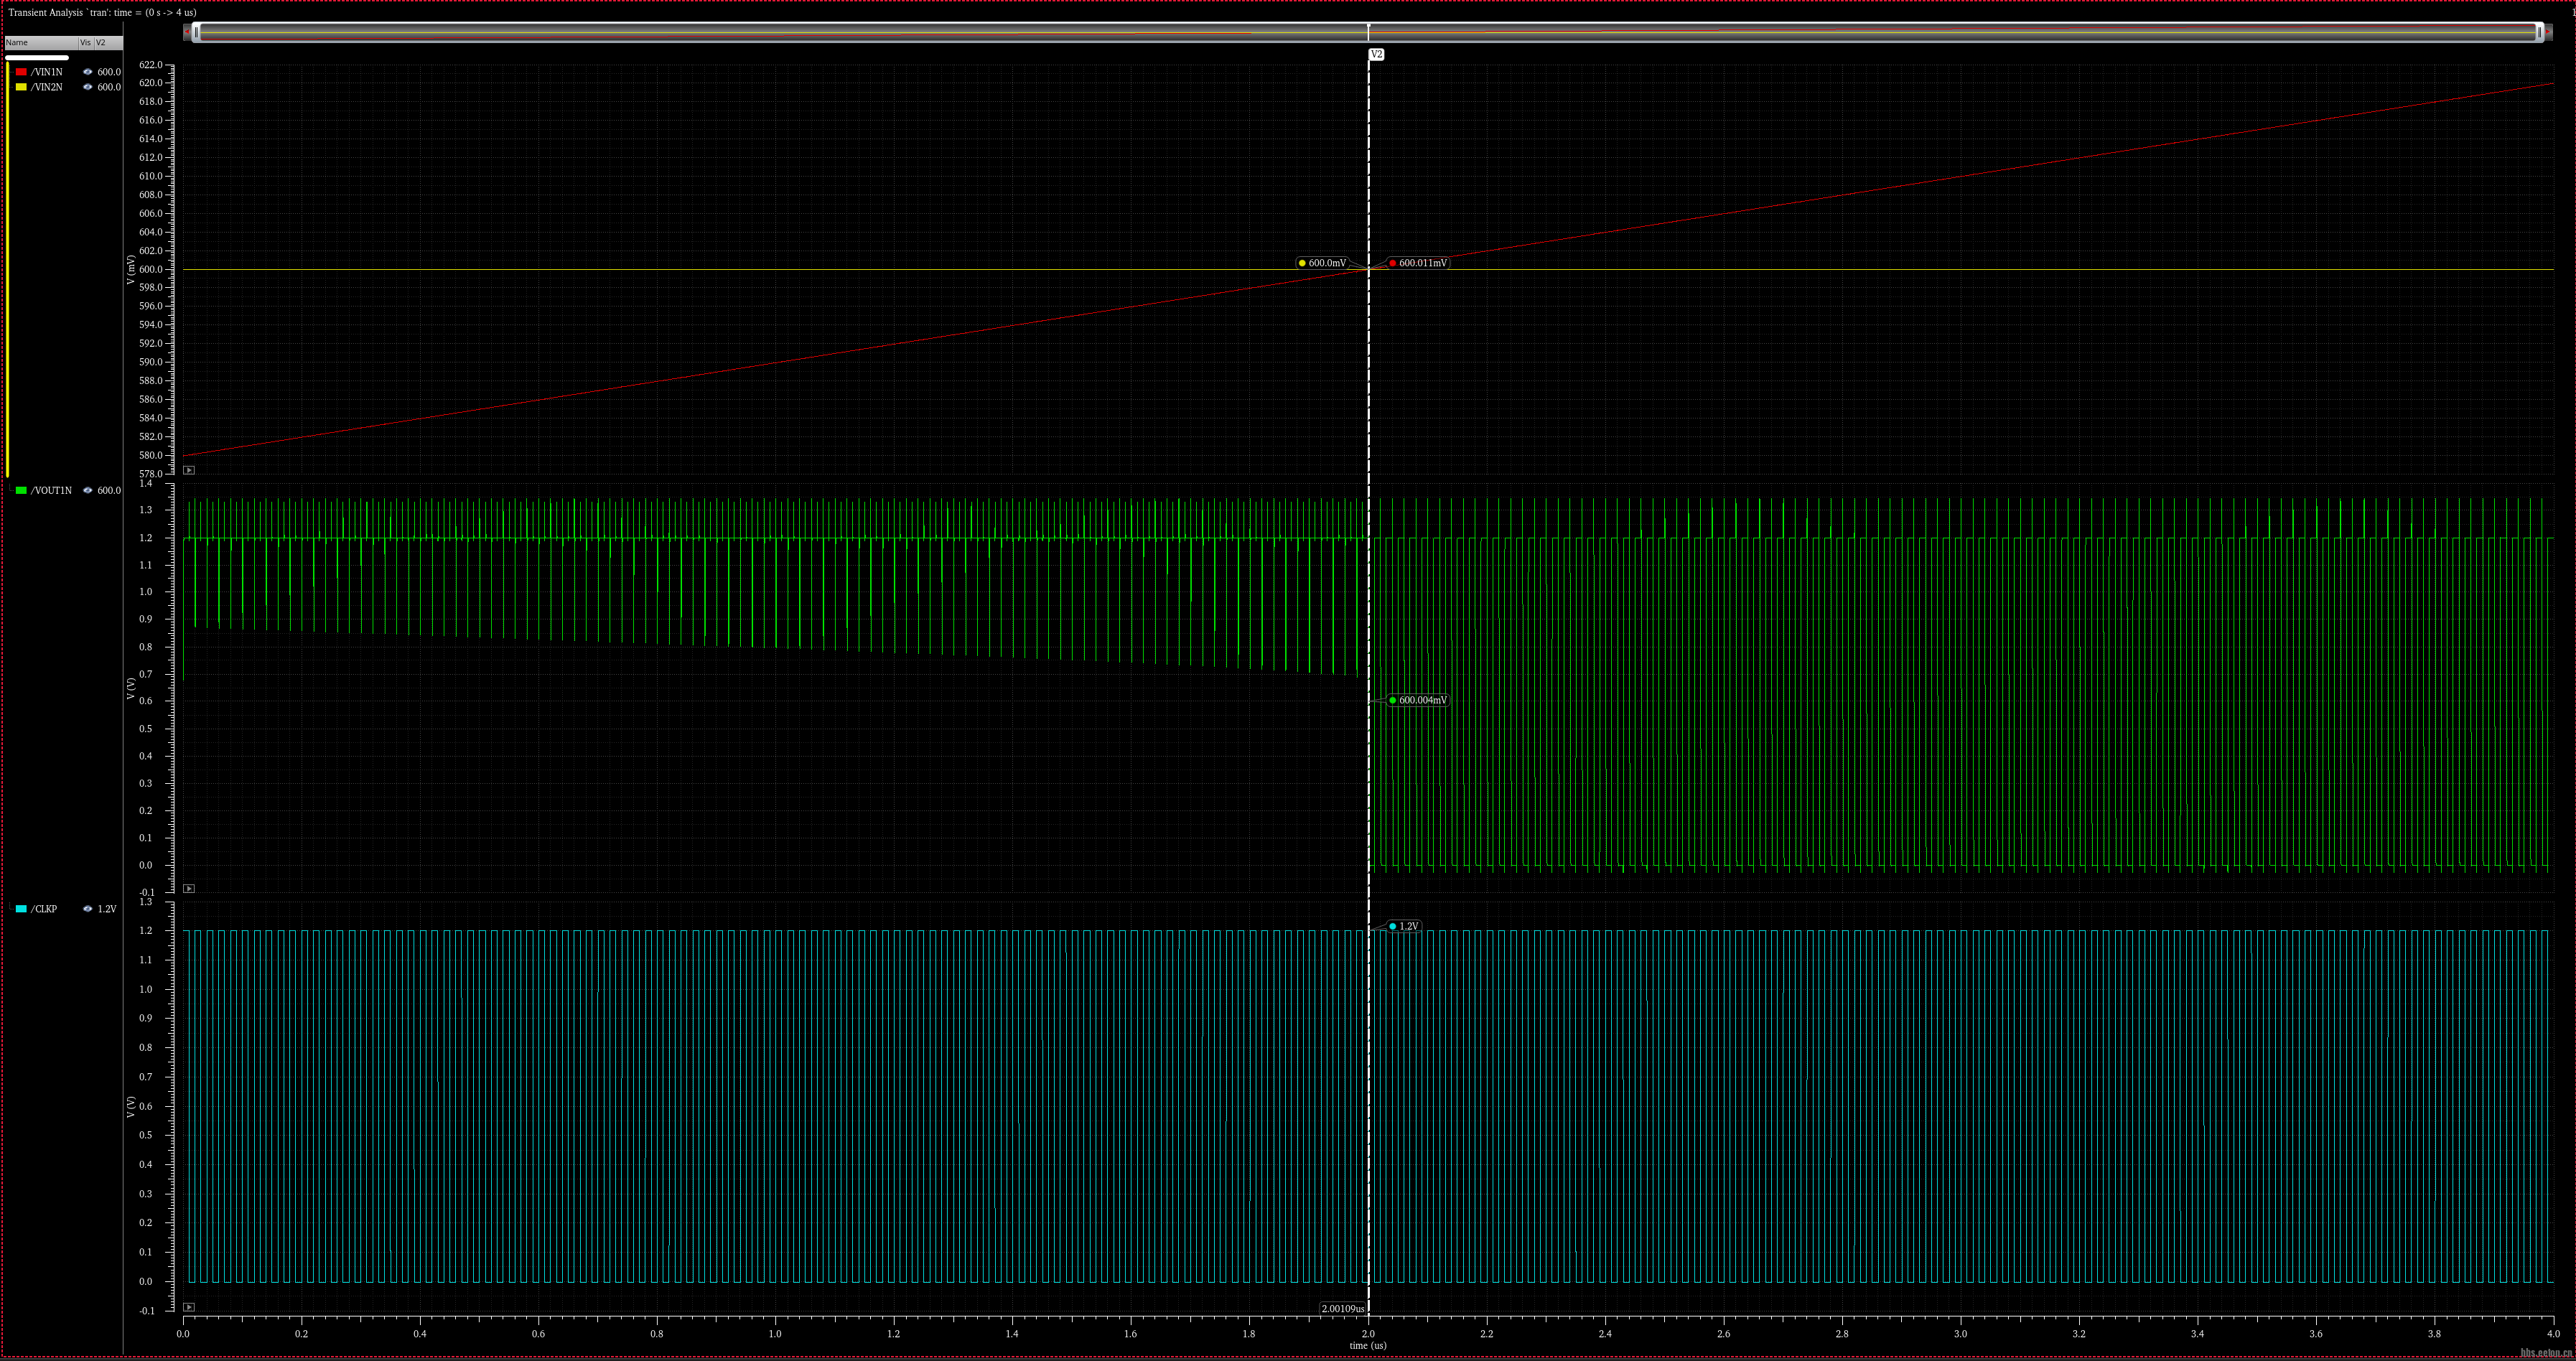Click the time (us) x-axis label
This screenshot has height=1361, width=2576.
pos(1368,1345)
